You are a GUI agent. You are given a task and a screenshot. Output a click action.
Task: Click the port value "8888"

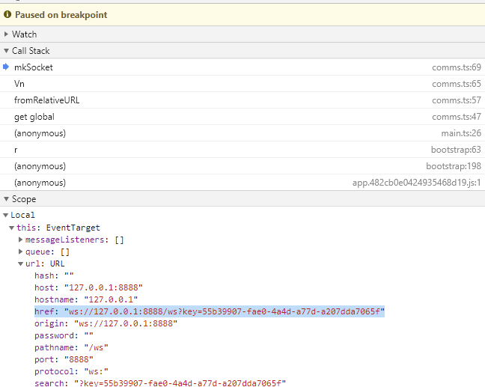coord(79,360)
